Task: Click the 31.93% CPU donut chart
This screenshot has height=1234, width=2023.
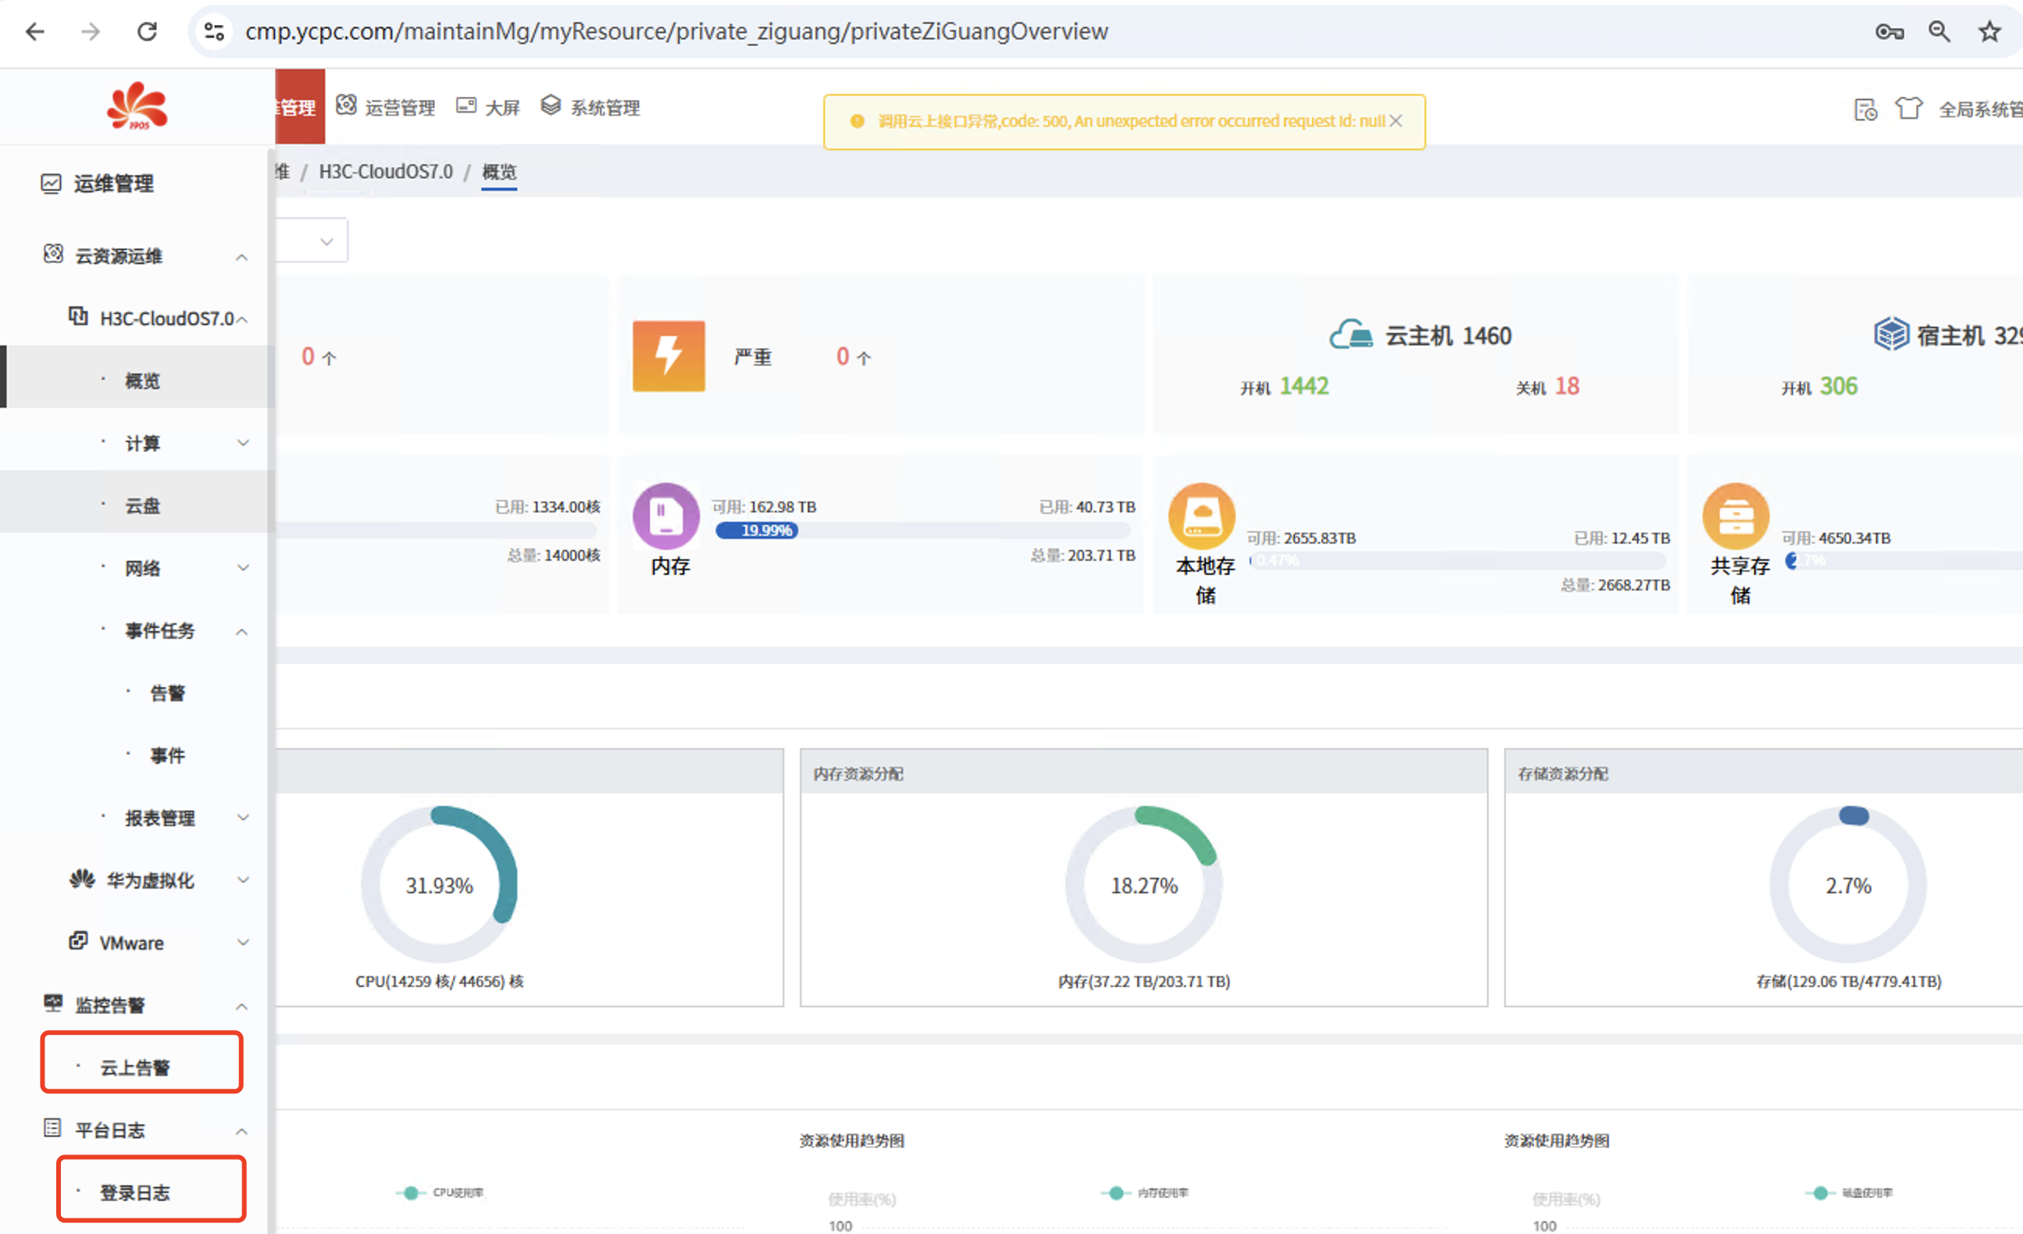Action: (x=439, y=884)
